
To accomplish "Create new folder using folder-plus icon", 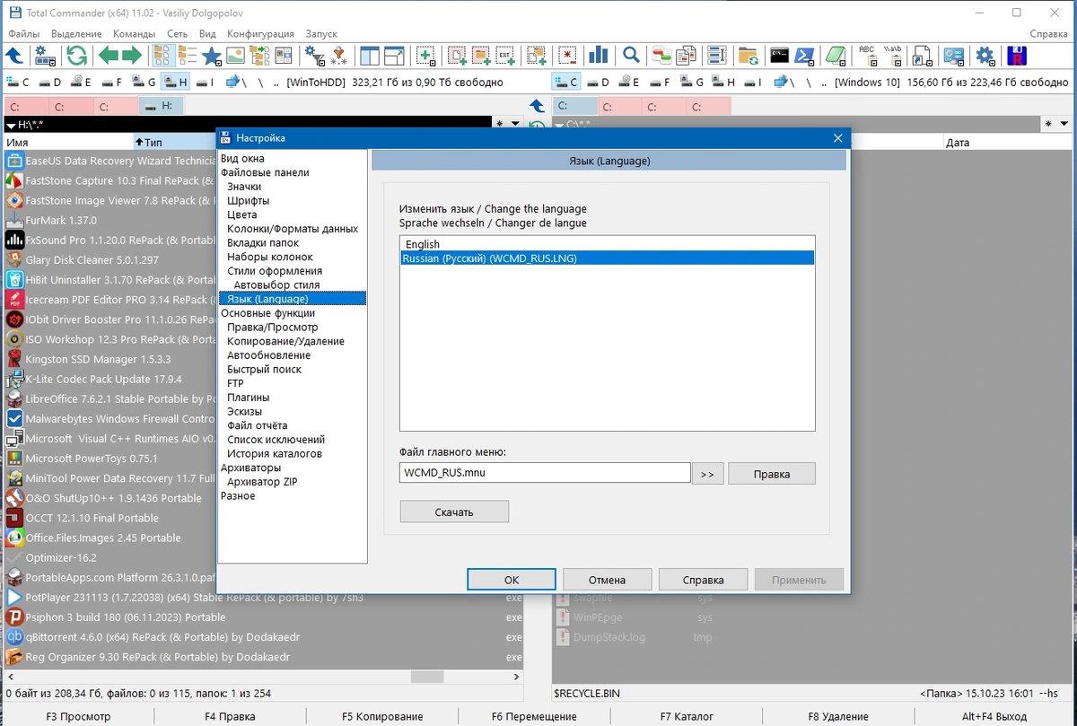I will [481, 56].
